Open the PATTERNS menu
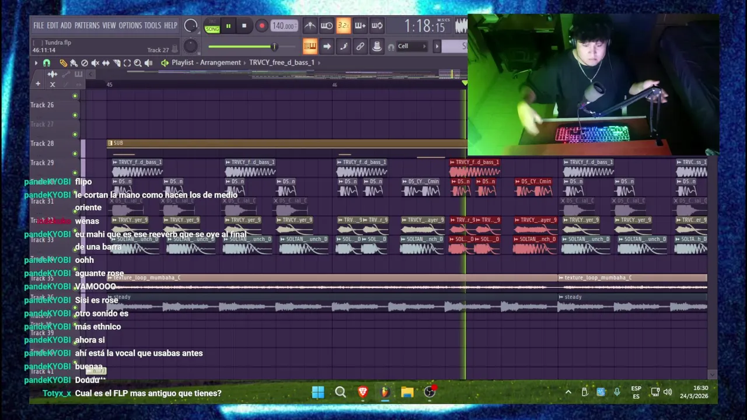This screenshot has width=747, height=420. tap(87, 26)
